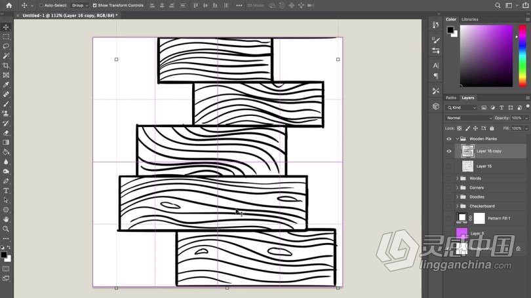Open more options ellipsis in options bar
This screenshot has width=531, height=298.
[239, 5]
